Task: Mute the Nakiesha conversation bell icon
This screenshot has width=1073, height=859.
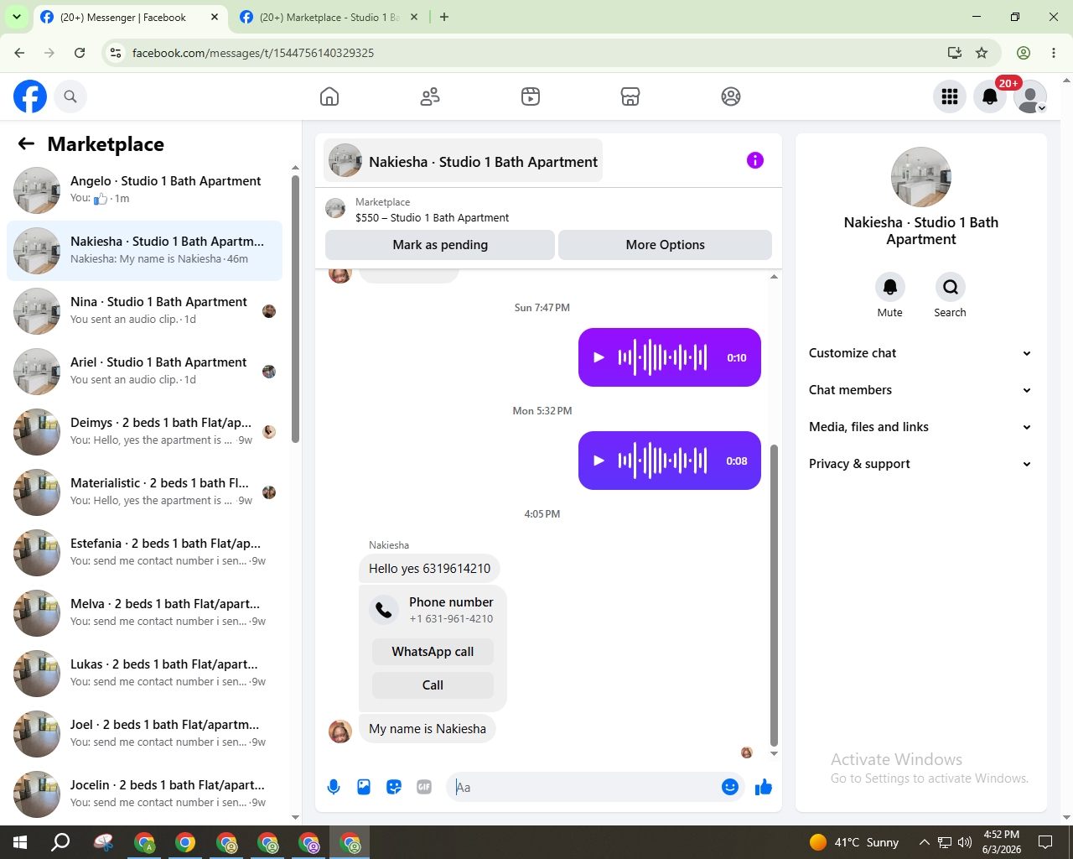Action: 890,287
